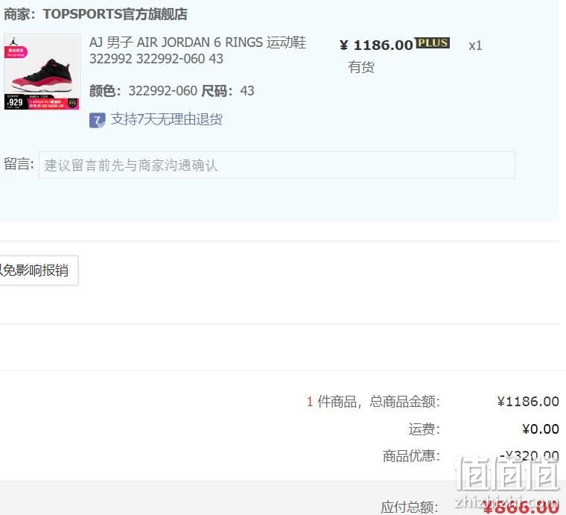The image size is (566, 515).
Task: Click the PLUS membership badge beside price
Action: tap(432, 43)
